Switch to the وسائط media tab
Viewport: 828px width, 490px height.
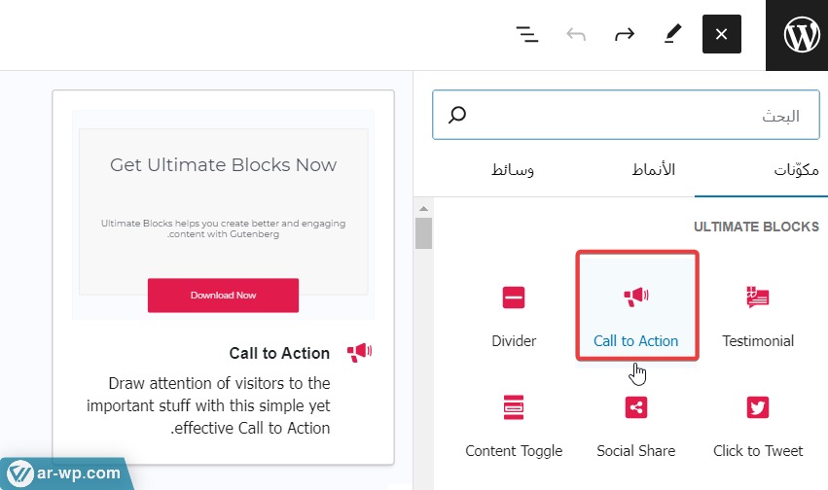[513, 170]
